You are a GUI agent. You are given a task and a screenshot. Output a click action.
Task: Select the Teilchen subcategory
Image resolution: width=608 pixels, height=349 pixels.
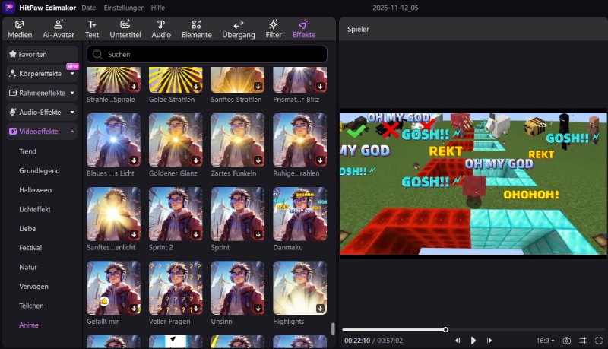[x=31, y=306]
